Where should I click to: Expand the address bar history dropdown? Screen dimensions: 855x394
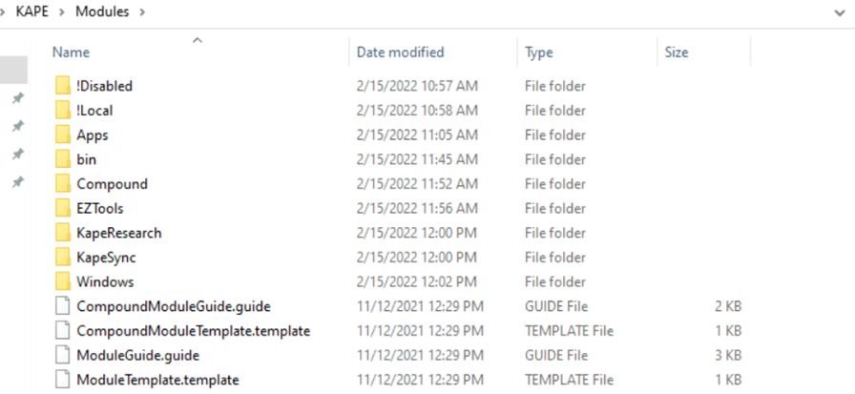(841, 12)
